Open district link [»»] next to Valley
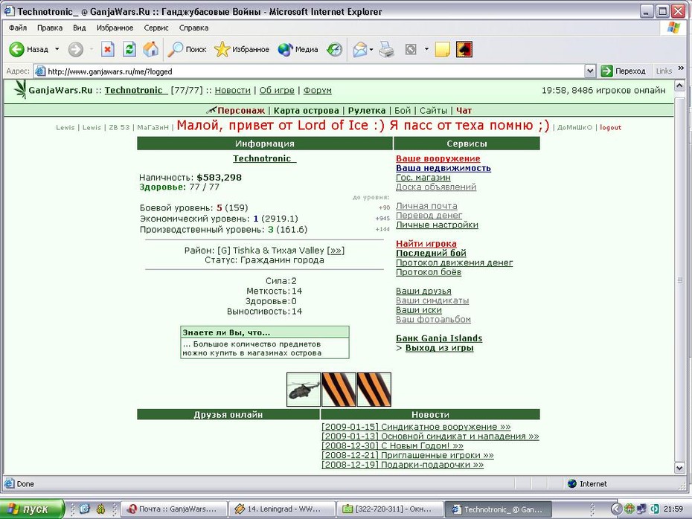 [336, 251]
